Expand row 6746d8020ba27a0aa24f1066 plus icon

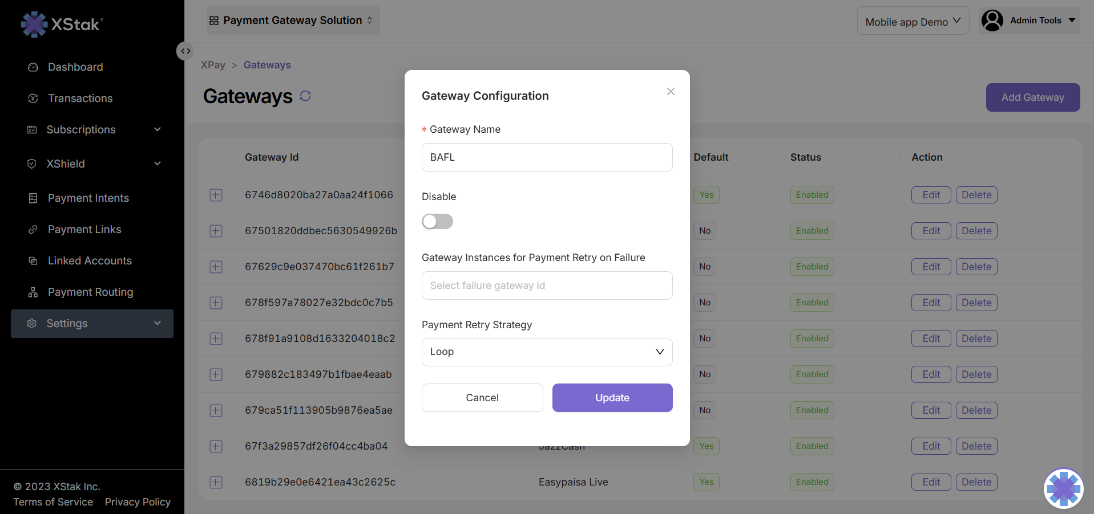(216, 195)
